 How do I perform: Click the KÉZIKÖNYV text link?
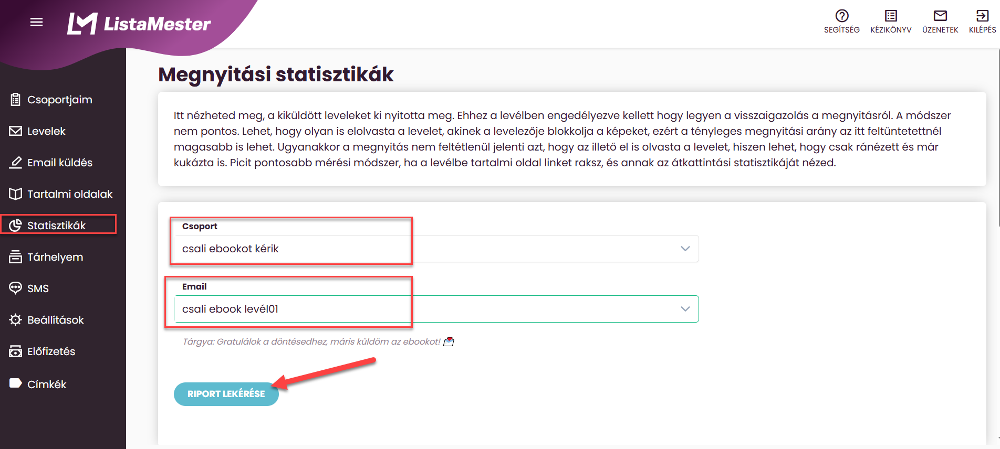pos(891,30)
